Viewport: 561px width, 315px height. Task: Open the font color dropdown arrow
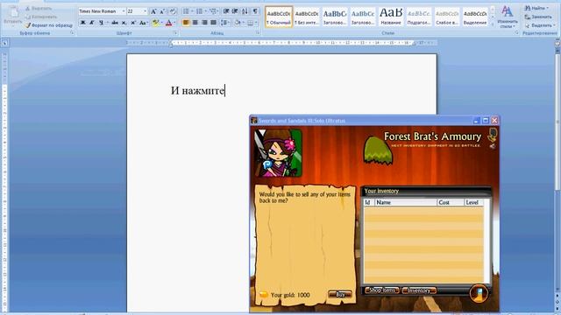coord(174,23)
